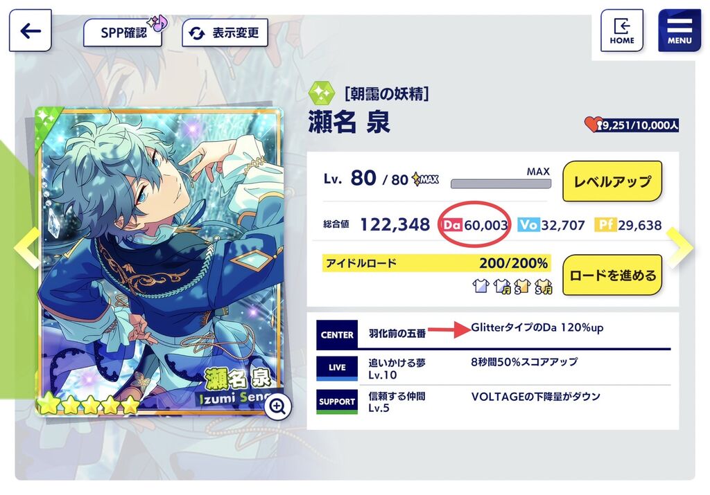
Task: Toggle 表示変更 display change
Action: point(225,33)
